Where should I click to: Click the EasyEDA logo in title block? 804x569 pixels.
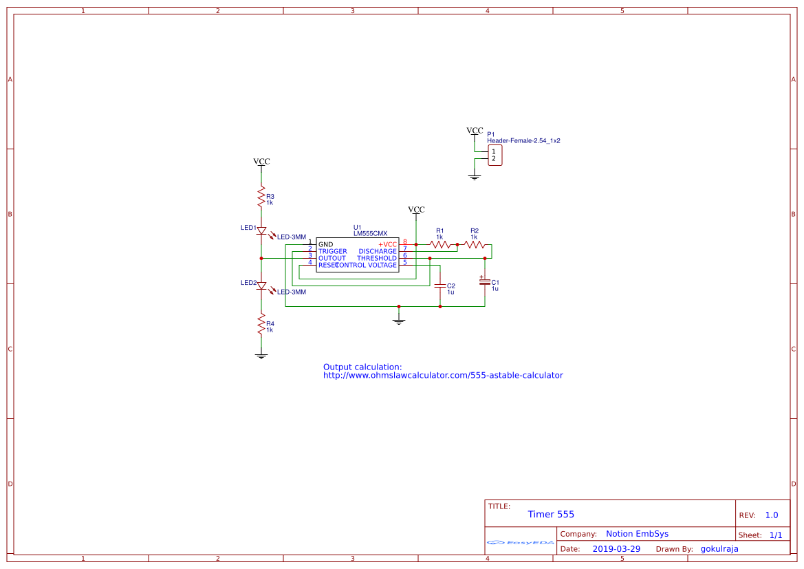point(521,541)
